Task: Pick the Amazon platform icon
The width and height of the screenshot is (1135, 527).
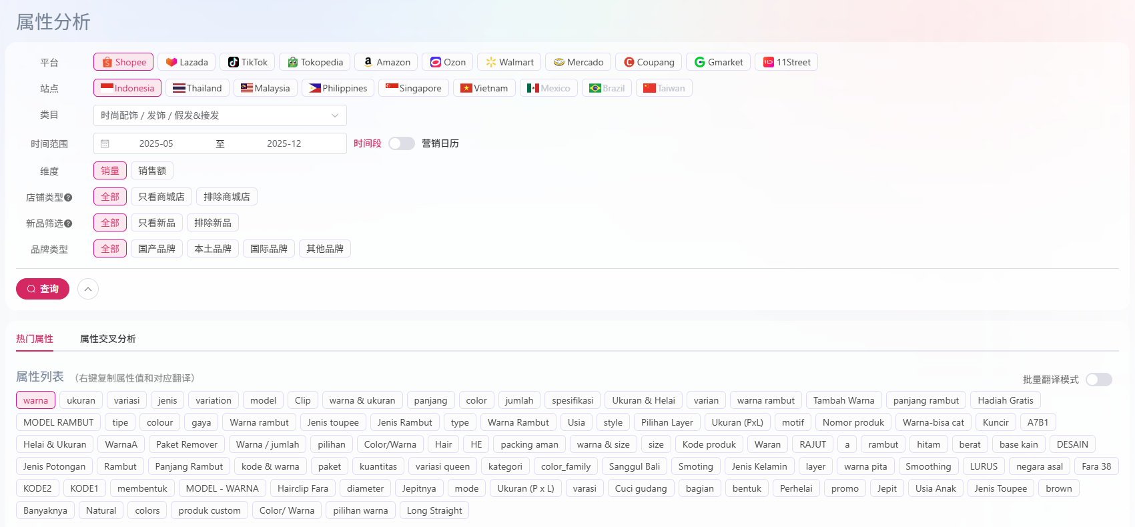Action: [368, 62]
